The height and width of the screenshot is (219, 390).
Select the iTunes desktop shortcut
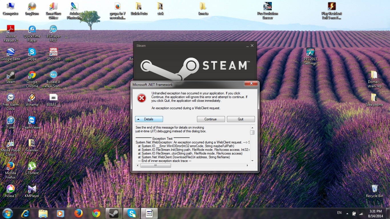coord(11,123)
